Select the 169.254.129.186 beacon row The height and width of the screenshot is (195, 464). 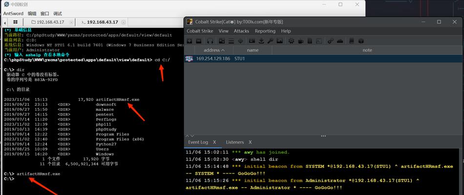(x=323, y=58)
